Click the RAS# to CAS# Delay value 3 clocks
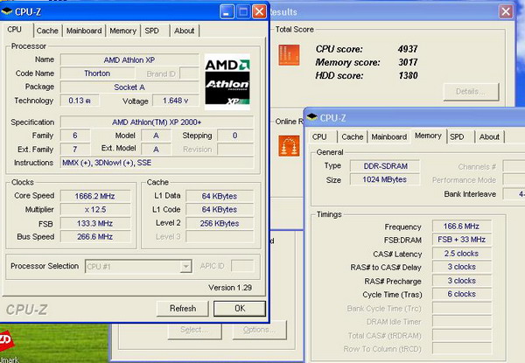The width and height of the screenshot is (525, 363). click(462, 267)
